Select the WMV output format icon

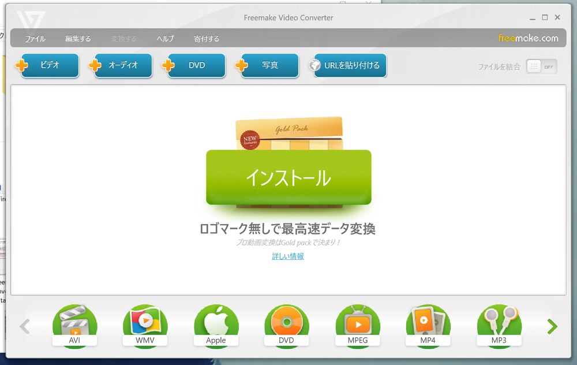[x=145, y=323]
